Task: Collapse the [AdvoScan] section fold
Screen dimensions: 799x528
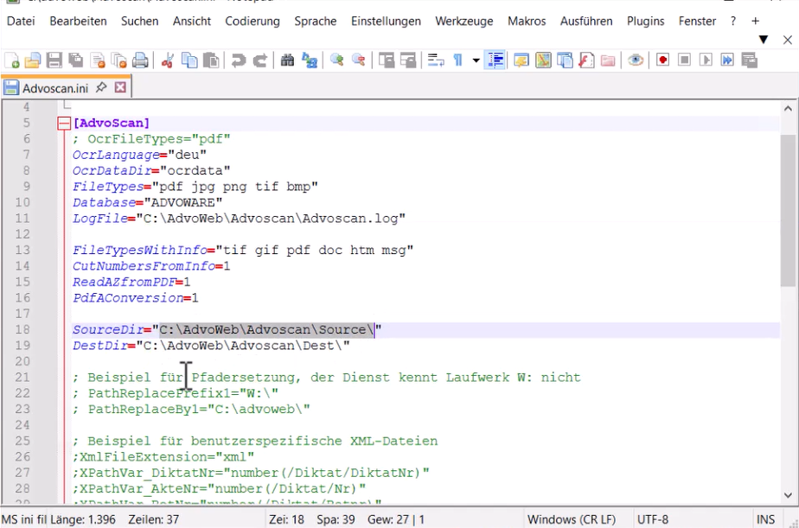Action: point(64,124)
